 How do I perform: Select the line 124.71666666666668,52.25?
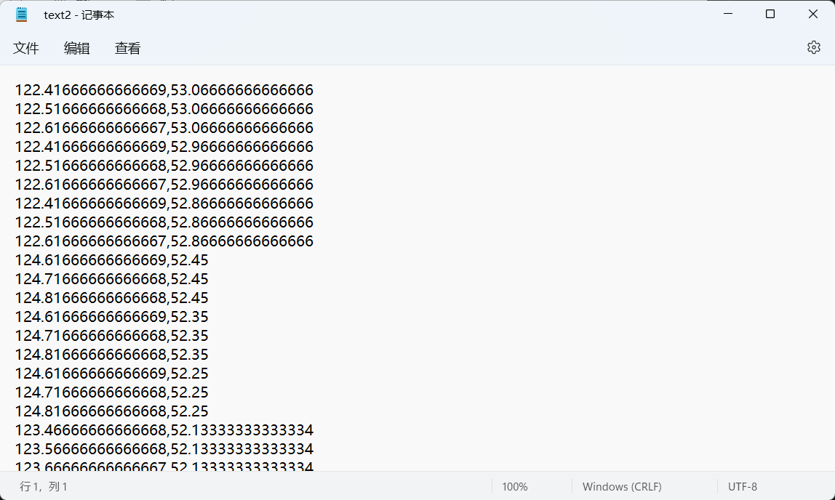[x=111, y=392]
